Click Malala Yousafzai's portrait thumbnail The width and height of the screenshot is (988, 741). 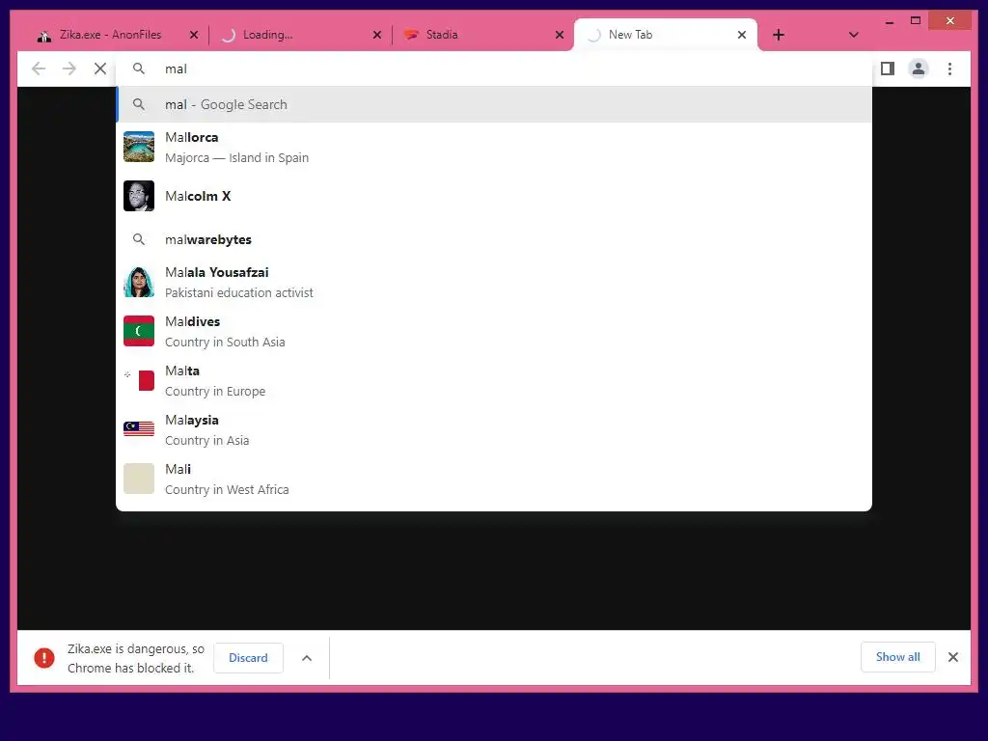tap(139, 282)
